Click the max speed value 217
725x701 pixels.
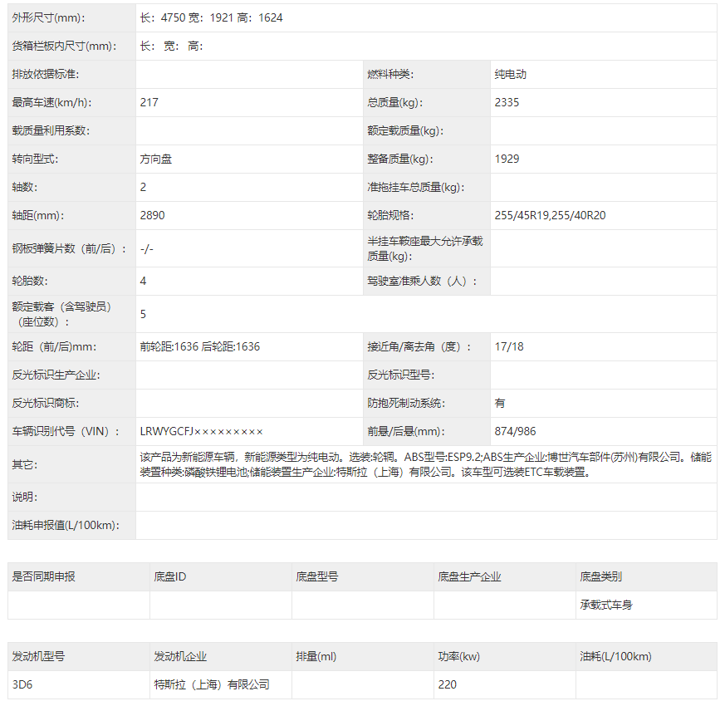tap(149, 102)
